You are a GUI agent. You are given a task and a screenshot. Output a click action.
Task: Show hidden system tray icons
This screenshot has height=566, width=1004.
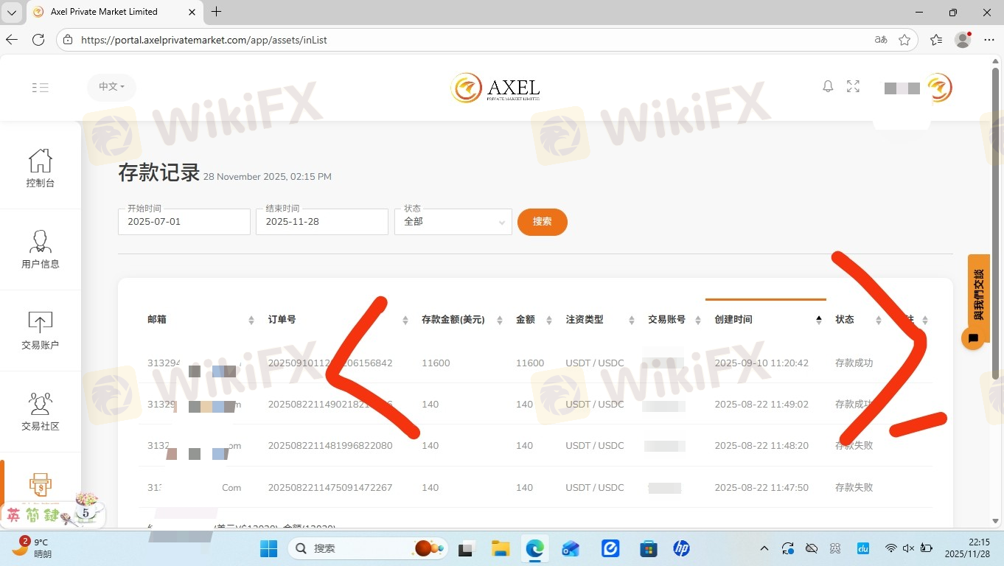pos(764,548)
